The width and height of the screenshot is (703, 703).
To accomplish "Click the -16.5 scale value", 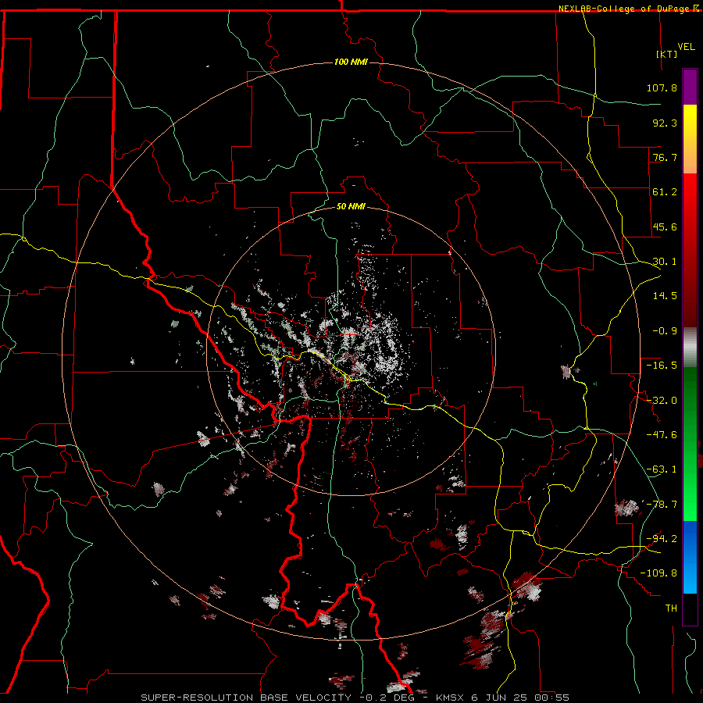I will [x=662, y=366].
